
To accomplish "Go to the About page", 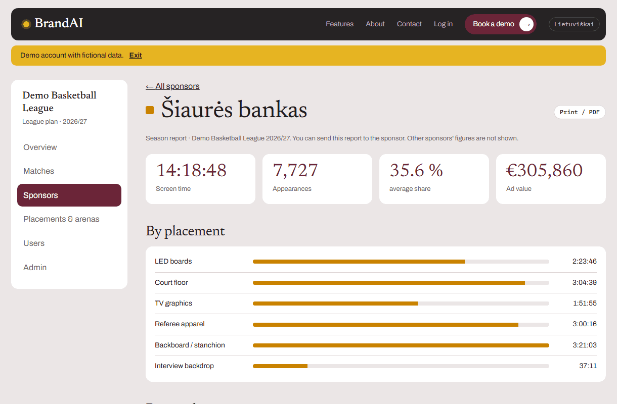I will [375, 24].
